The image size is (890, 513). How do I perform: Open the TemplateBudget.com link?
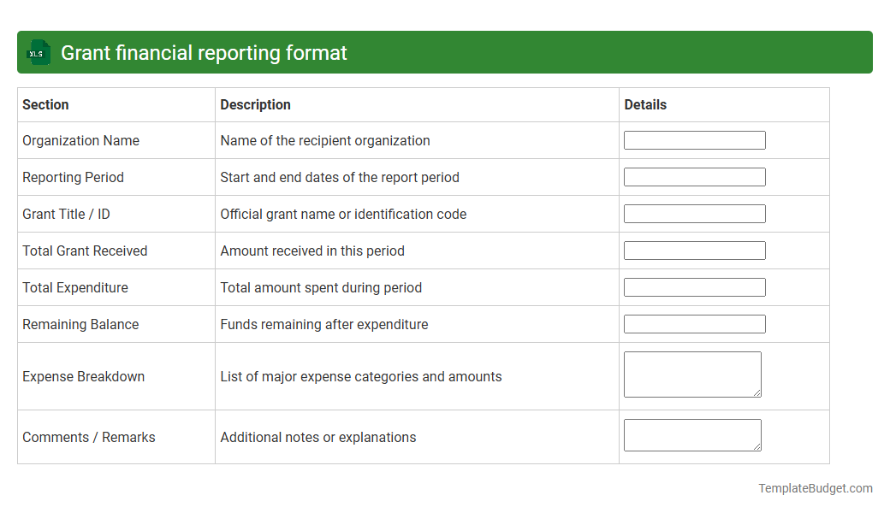[815, 488]
